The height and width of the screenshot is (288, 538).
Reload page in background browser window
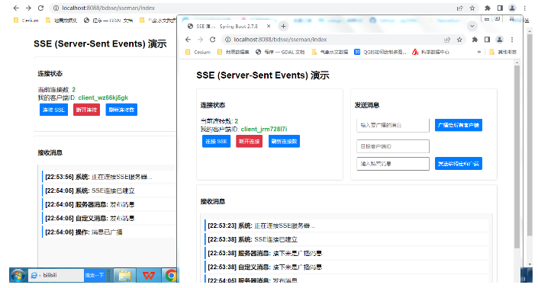[41, 8]
